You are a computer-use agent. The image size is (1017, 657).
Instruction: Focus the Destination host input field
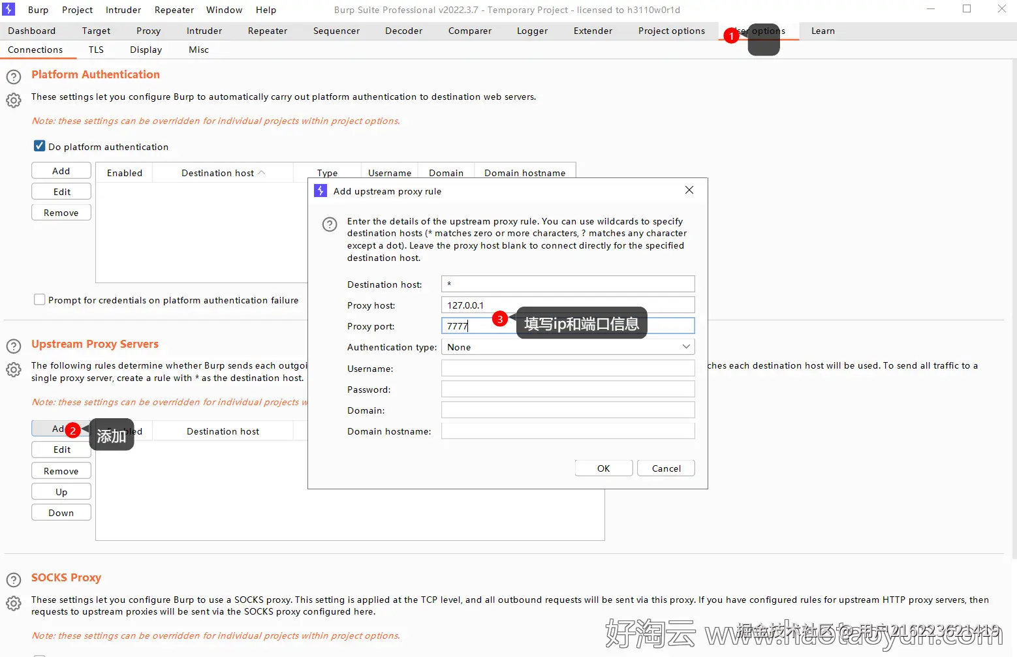click(568, 284)
